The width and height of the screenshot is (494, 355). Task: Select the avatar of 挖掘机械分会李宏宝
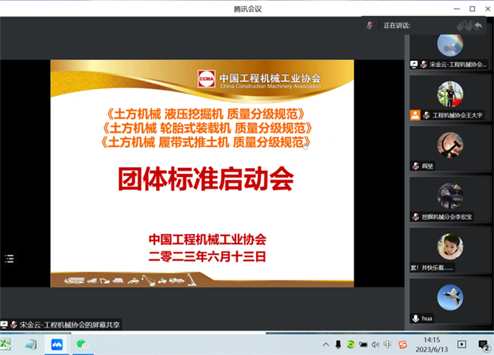click(x=450, y=195)
